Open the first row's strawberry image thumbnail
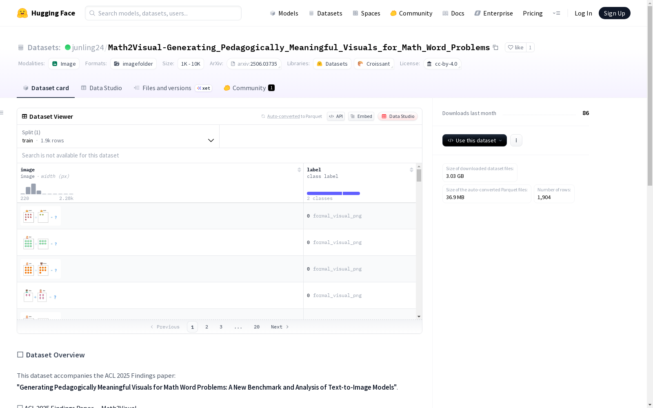Image resolution: width=653 pixels, height=408 pixels. click(40, 216)
